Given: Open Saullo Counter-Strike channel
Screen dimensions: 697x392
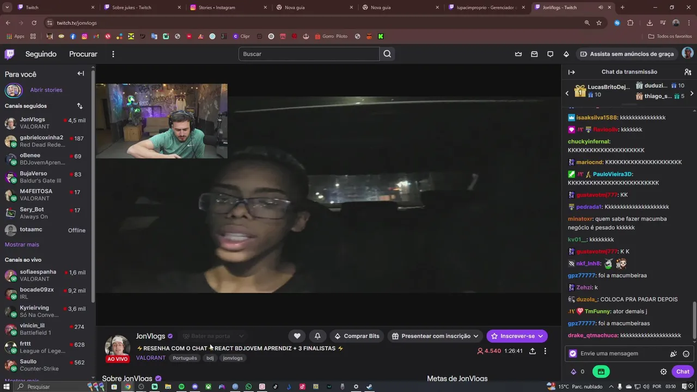Looking at the screenshot, I should [x=46, y=365].
